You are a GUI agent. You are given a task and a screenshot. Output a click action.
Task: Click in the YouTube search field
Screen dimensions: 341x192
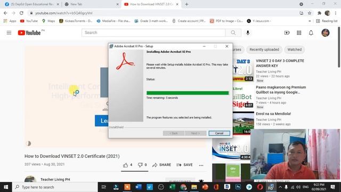153,33
